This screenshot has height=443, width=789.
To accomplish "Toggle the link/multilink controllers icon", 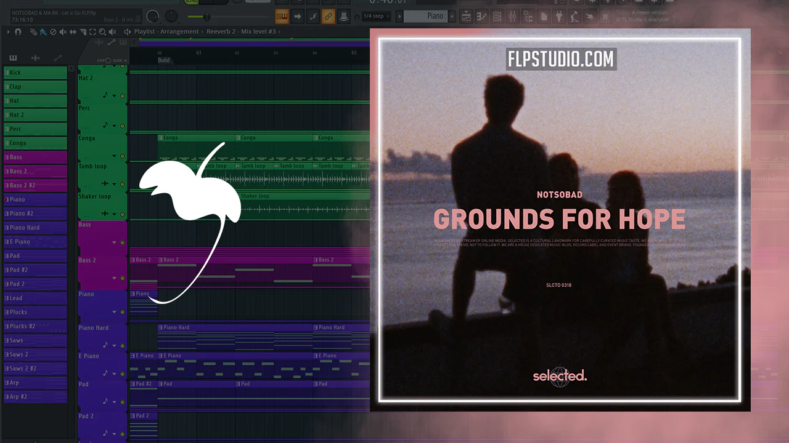I will tap(328, 16).
